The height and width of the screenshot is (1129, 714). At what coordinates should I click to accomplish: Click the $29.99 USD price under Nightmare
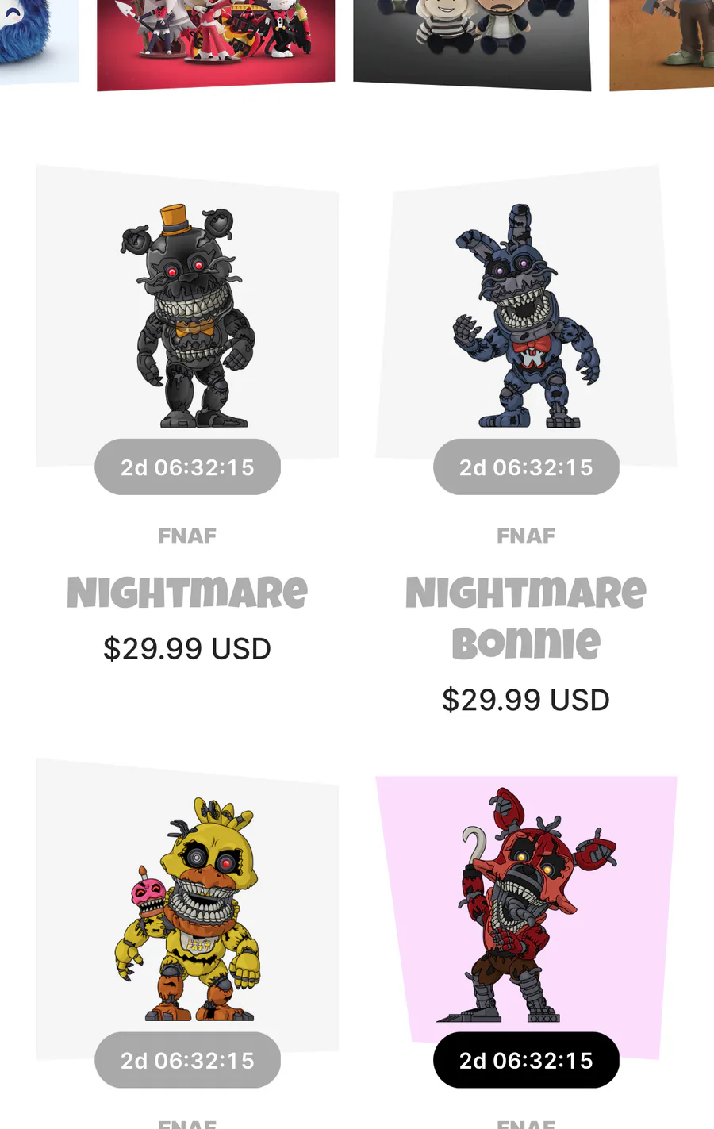point(187,649)
